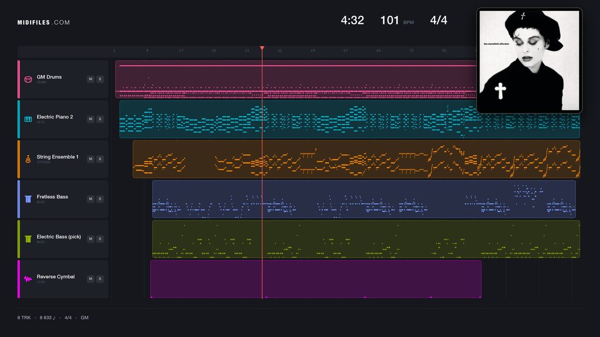This screenshot has height=337, width=600.
Task: Click bar 41 on the timeline ruler
Action: 280,51
